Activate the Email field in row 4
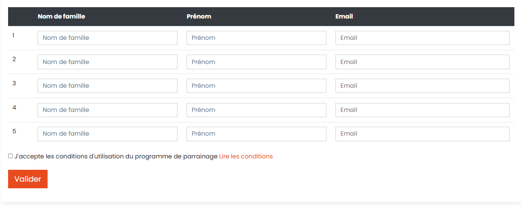522x212 pixels. point(422,110)
